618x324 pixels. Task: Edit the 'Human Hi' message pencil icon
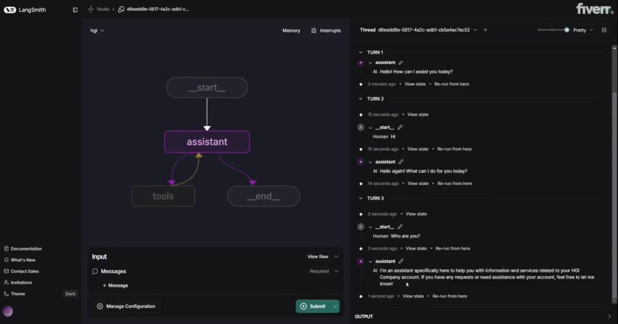point(400,128)
